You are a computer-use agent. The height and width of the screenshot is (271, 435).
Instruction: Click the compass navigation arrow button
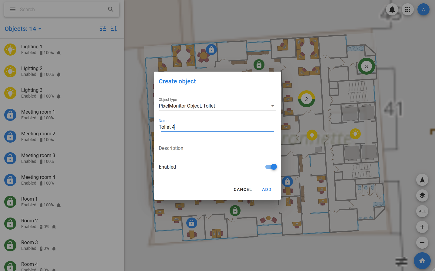(422, 180)
